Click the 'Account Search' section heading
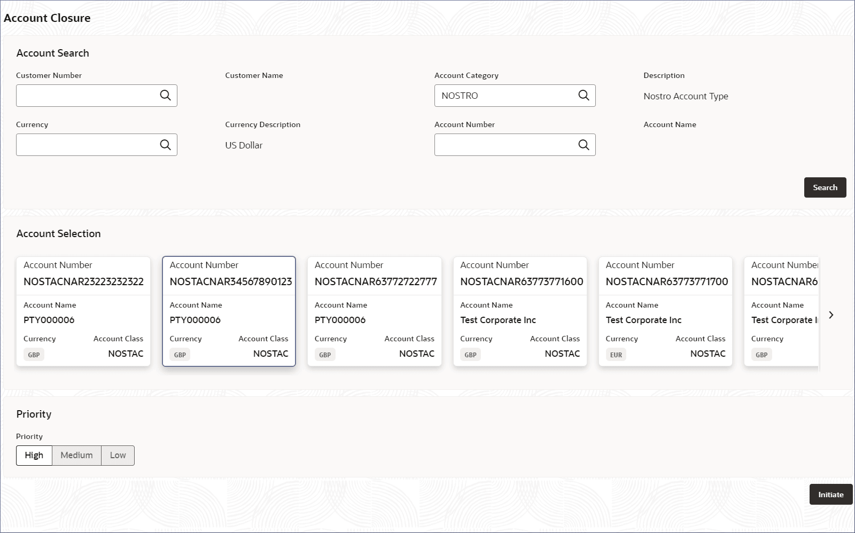 (53, 53)
